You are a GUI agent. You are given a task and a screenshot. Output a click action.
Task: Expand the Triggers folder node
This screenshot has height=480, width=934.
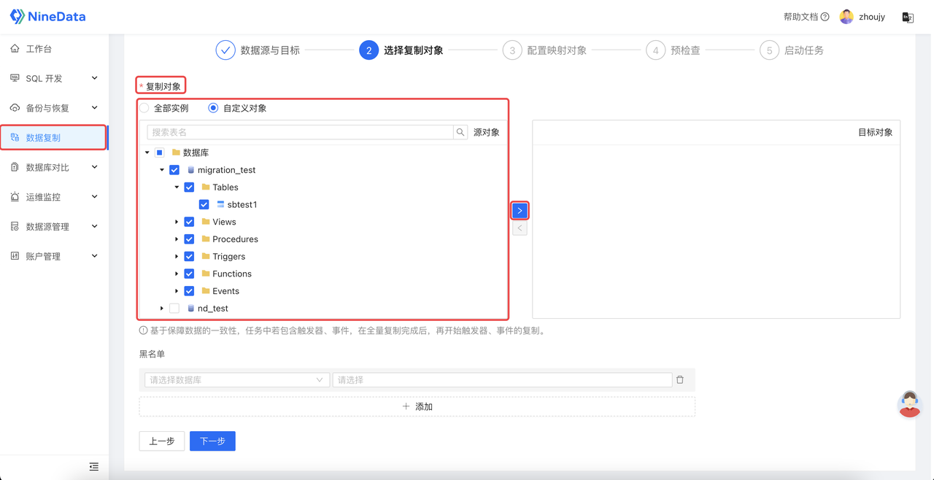pyautogui.click(x=177, y=257)
